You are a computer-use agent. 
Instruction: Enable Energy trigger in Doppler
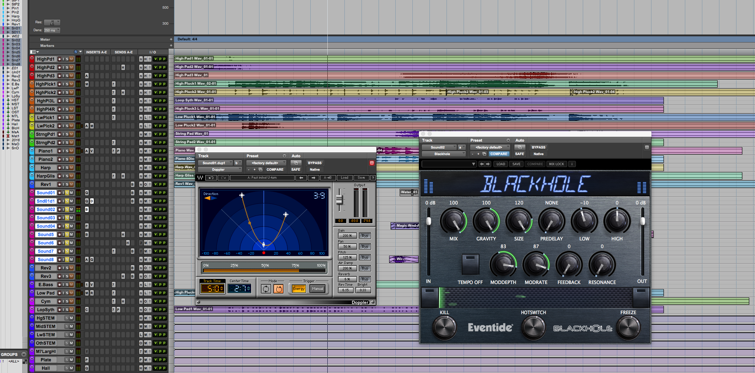pos(299,289)
